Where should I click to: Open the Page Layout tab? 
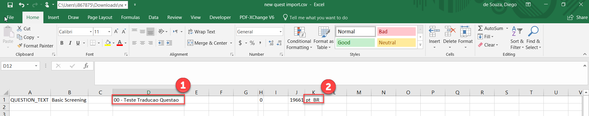100,17
